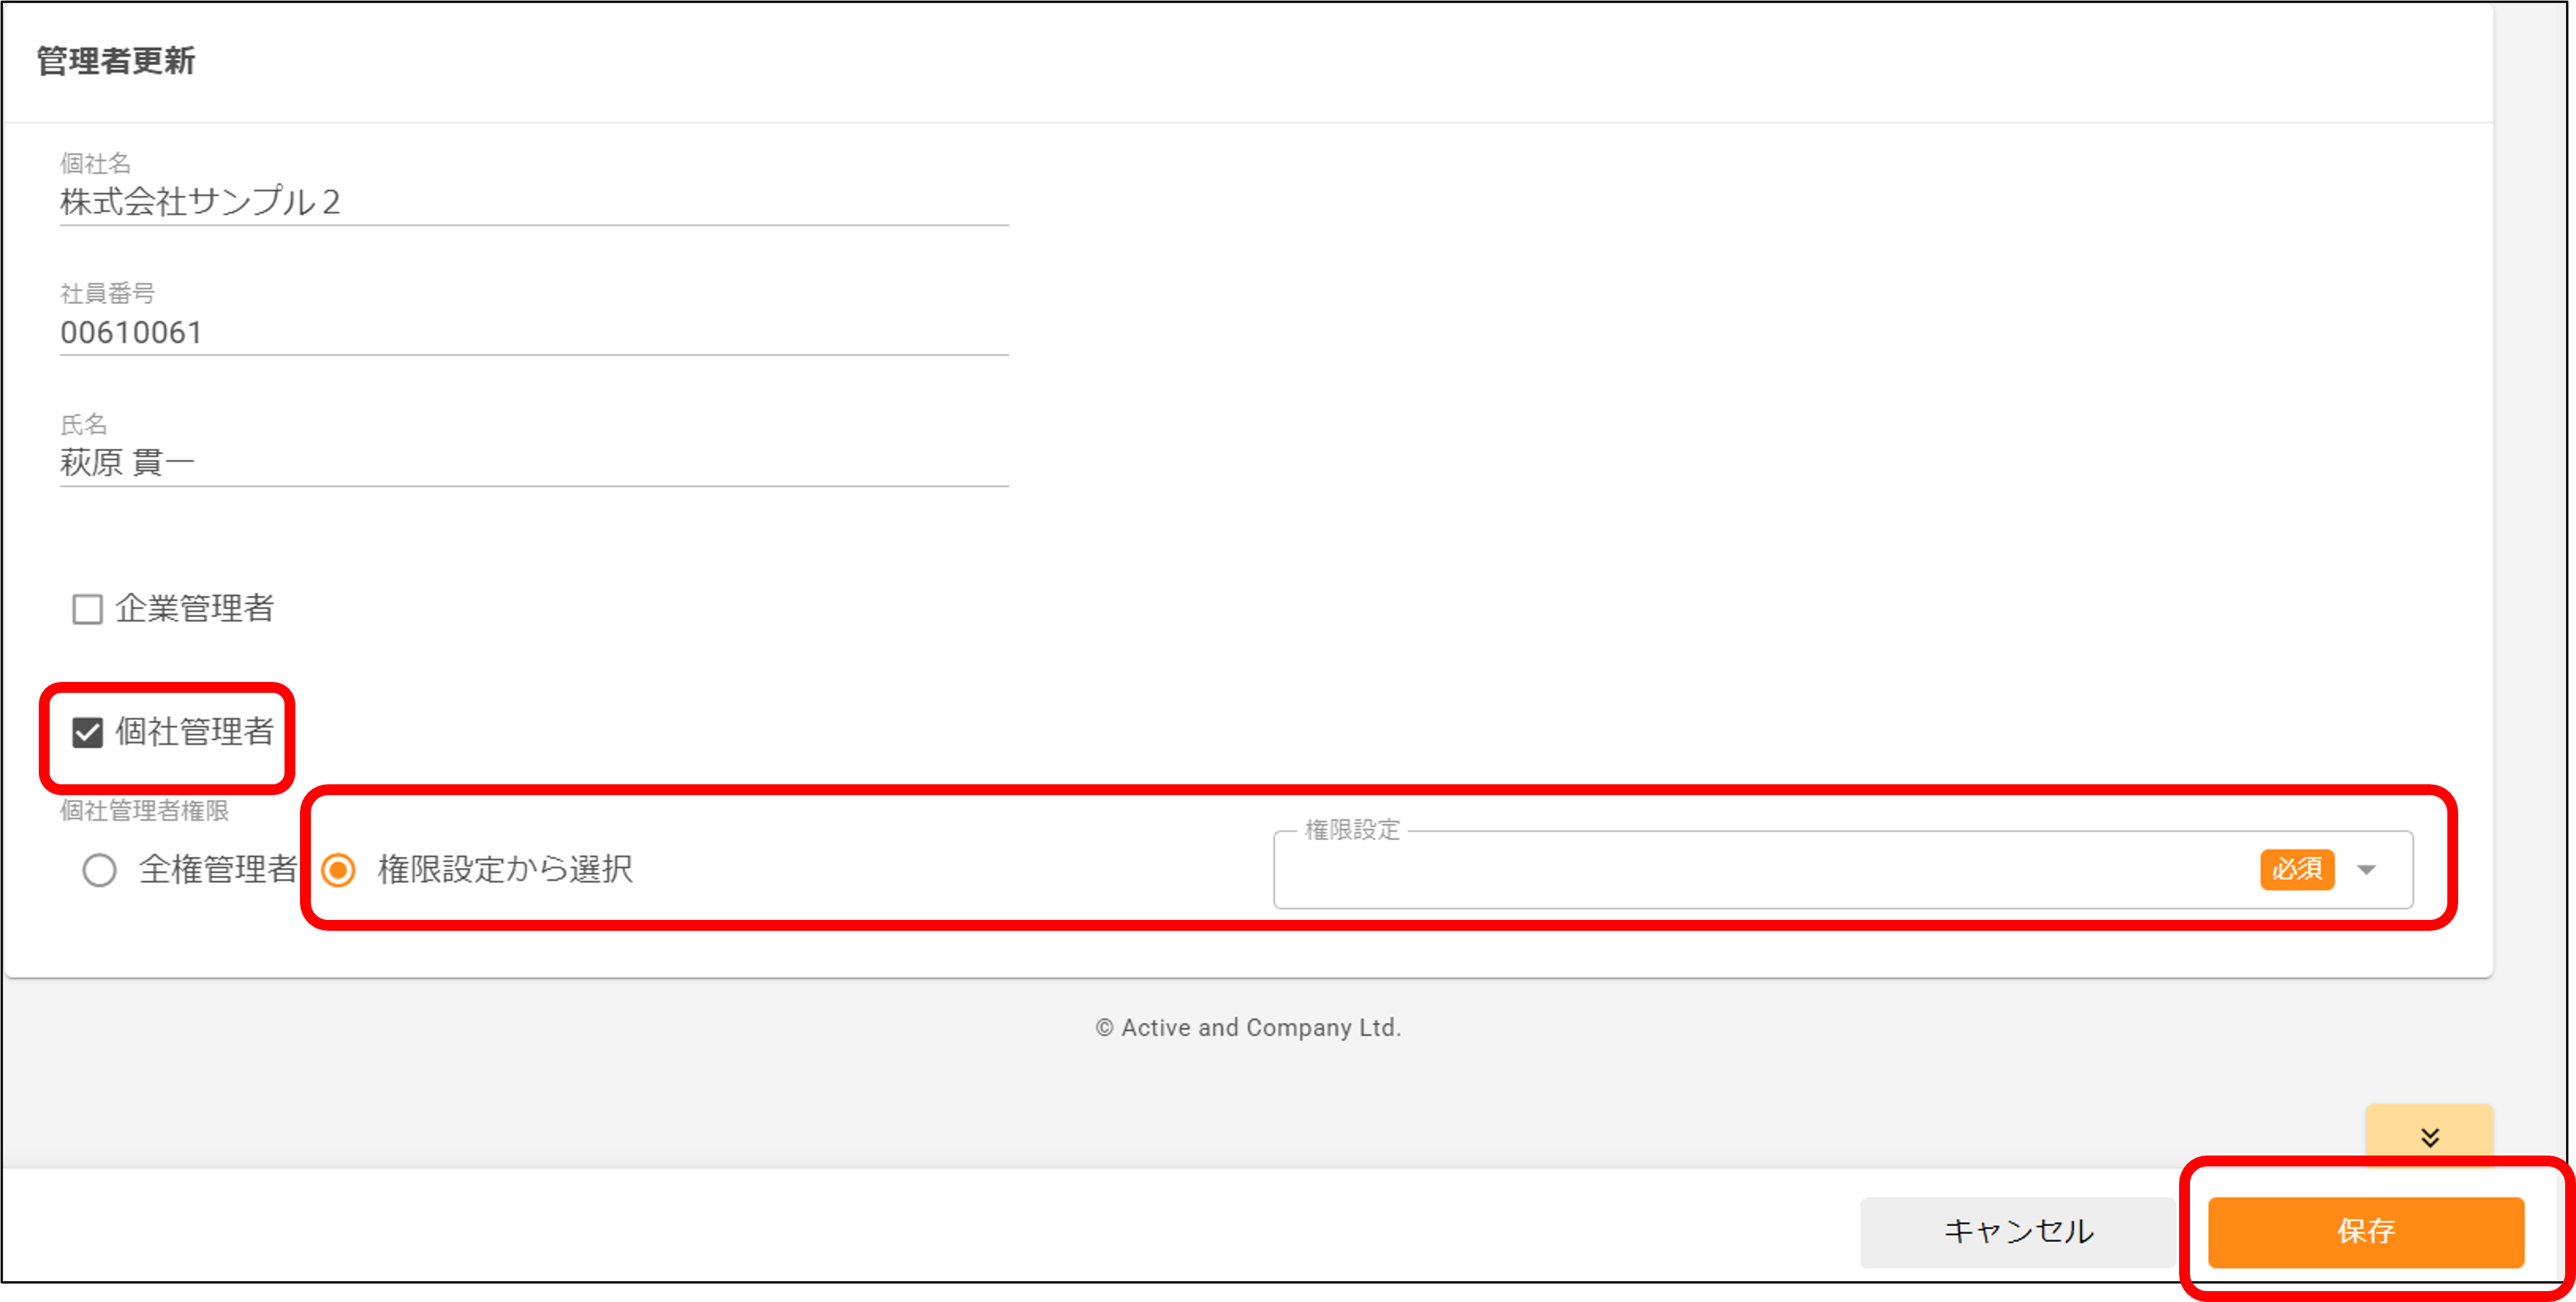The image size is (2576, 1302).
Task: Click the 個社管理者権限 section label
Action: [144, 811]
